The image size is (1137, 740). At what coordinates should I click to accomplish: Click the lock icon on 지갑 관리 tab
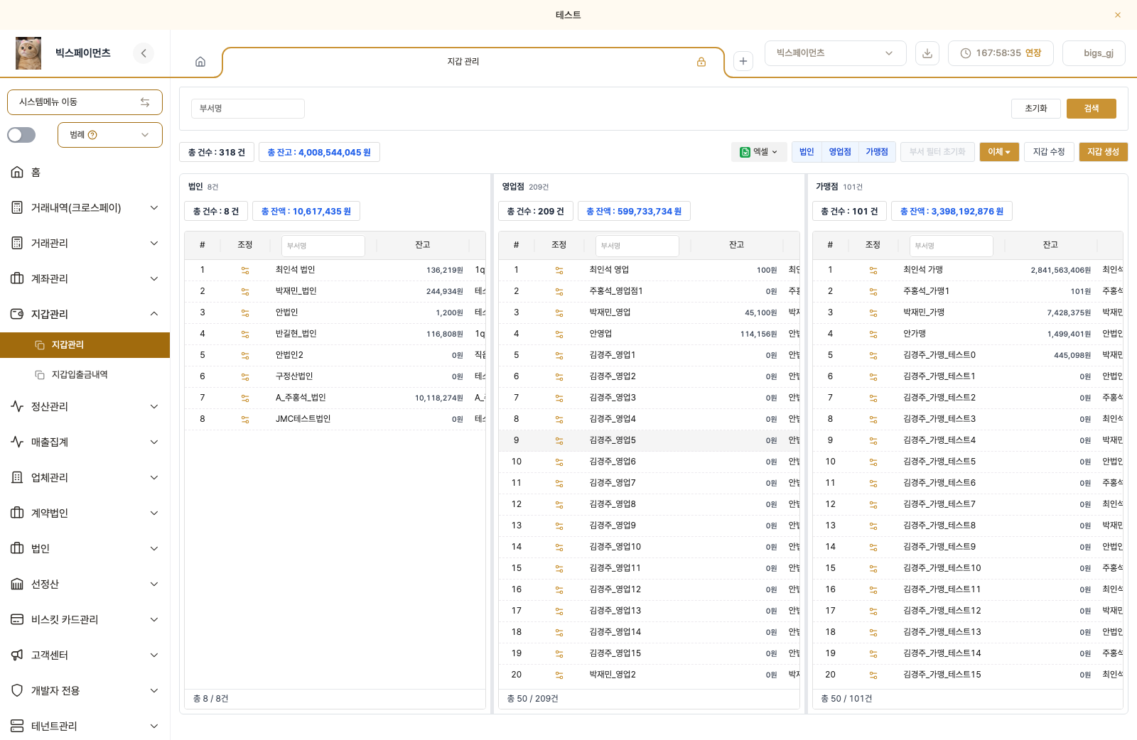click(x=701, y=62)
